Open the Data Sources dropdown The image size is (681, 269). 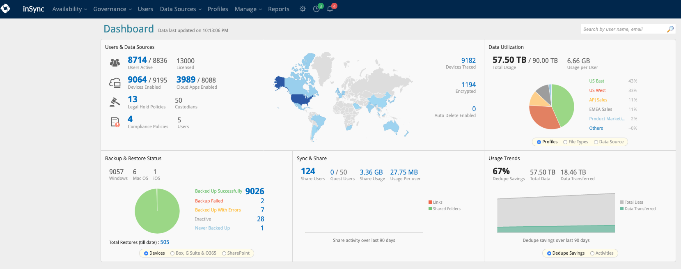pos(181,9)
